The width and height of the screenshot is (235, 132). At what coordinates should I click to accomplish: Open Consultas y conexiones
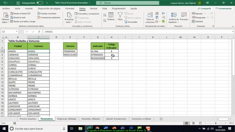(x=87, y=14)
